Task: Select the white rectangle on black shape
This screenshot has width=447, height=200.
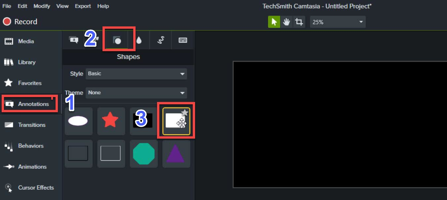Action: [143, 121]
